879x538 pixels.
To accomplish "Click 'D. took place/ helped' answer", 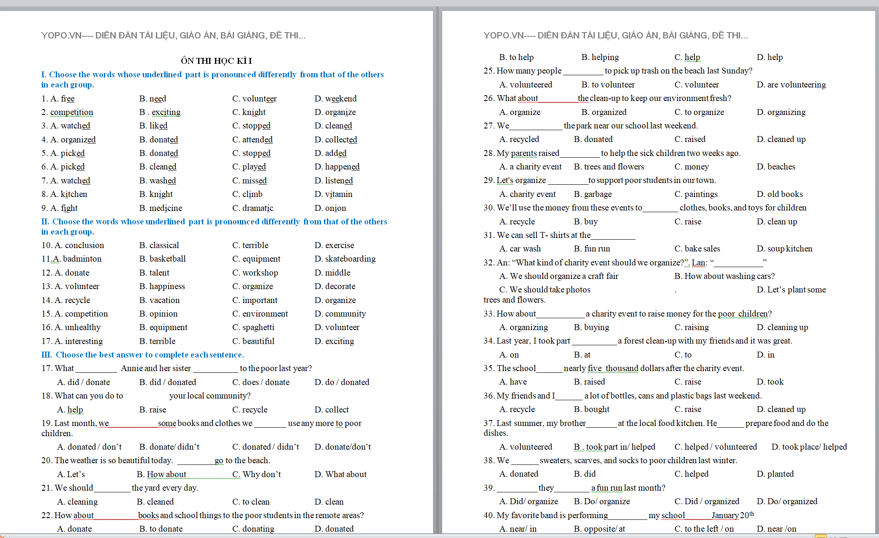I will coord(809,447).
